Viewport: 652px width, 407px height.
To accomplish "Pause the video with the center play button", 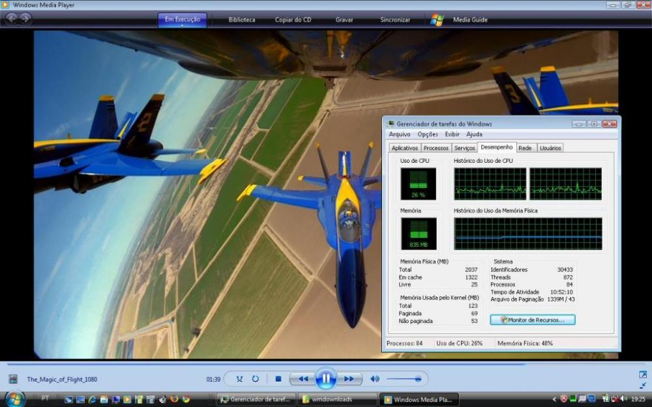I will coord(325,378).
